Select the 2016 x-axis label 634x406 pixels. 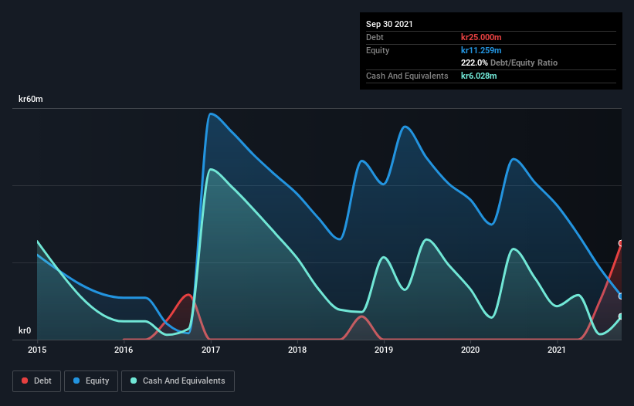point(124,350)
